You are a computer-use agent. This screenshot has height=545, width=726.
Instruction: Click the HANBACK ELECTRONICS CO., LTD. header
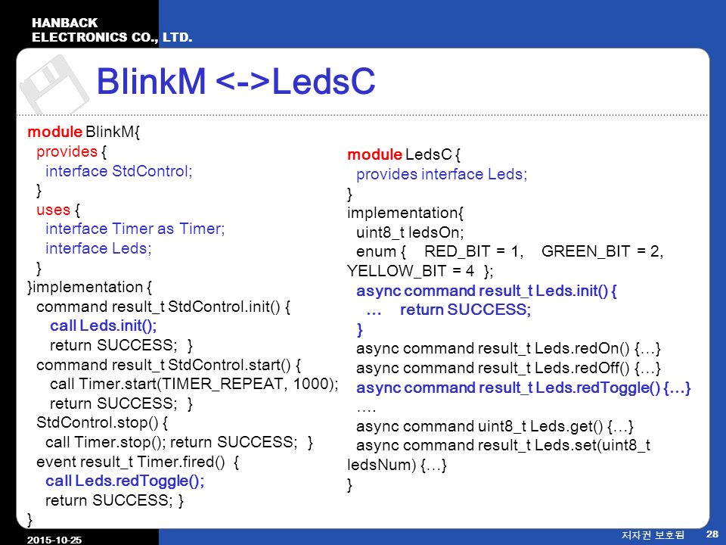click(x=112, y=30)
